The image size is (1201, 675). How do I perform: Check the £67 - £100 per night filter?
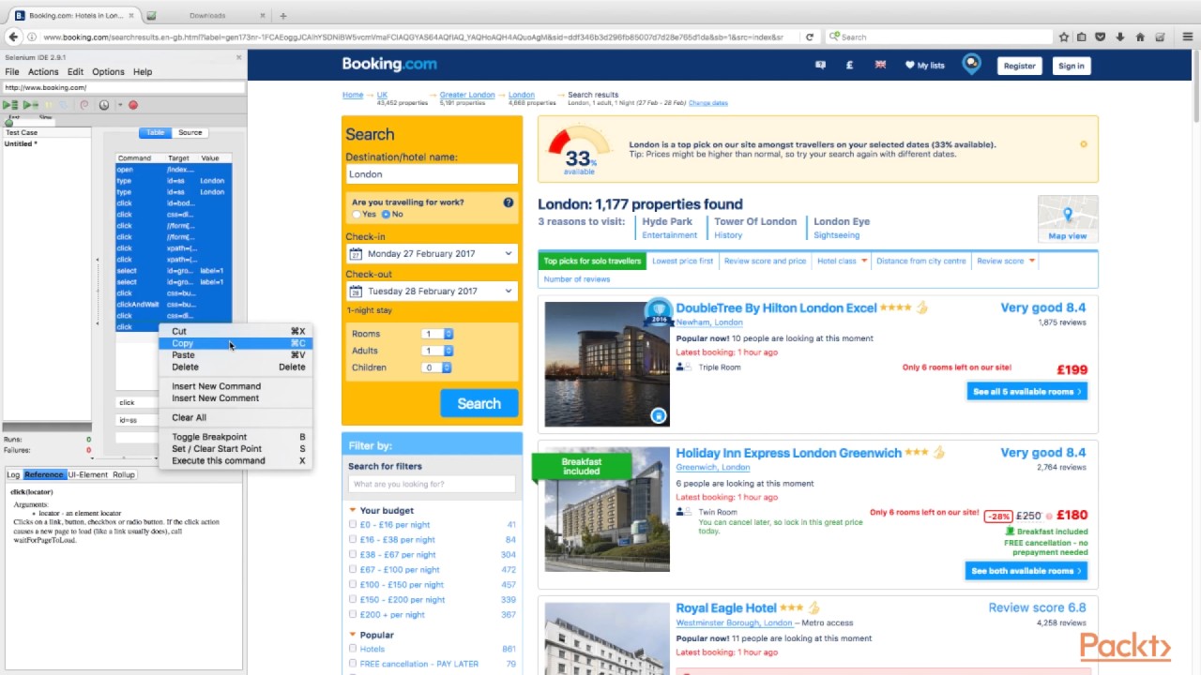[x=353, y=570]
